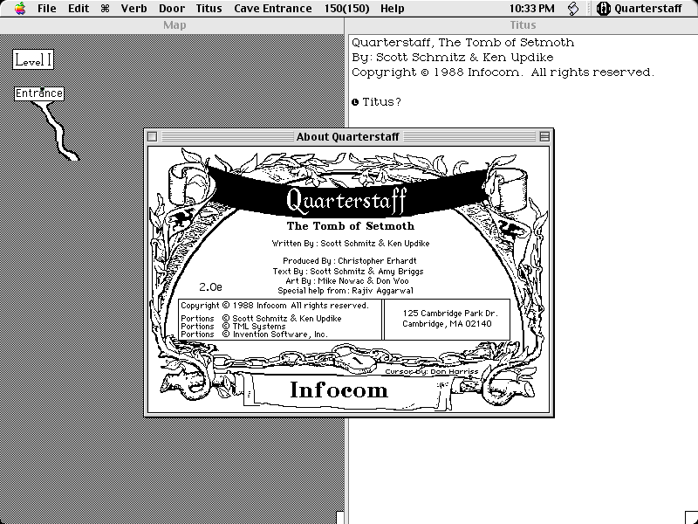
Task: Open the Cave Entrance location menu
Action: pos(273,8)
